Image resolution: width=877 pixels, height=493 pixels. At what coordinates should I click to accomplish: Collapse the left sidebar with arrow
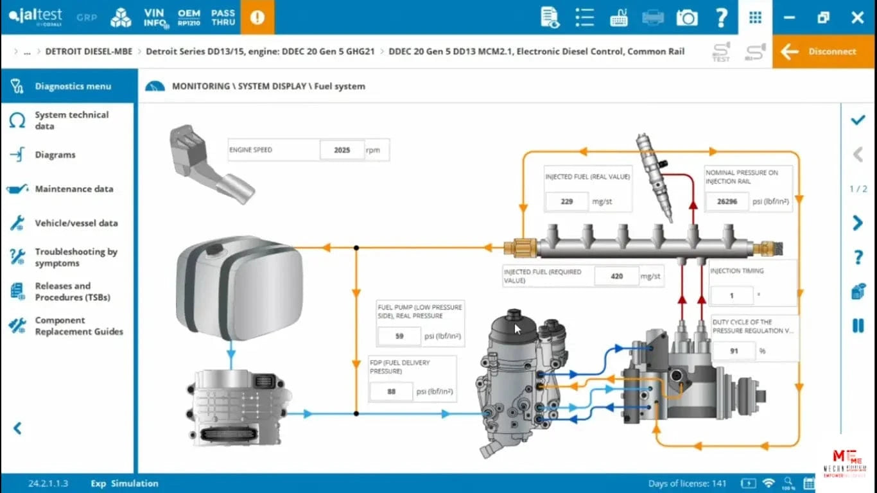point(17,428)
